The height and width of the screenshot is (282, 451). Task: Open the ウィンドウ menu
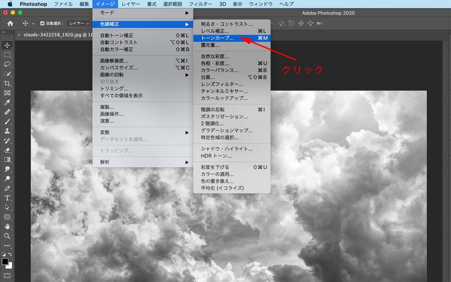tap(261, 4)
